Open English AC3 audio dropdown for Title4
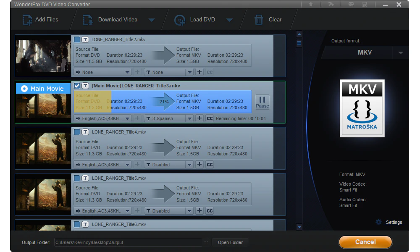 click(x=128, y=164)
